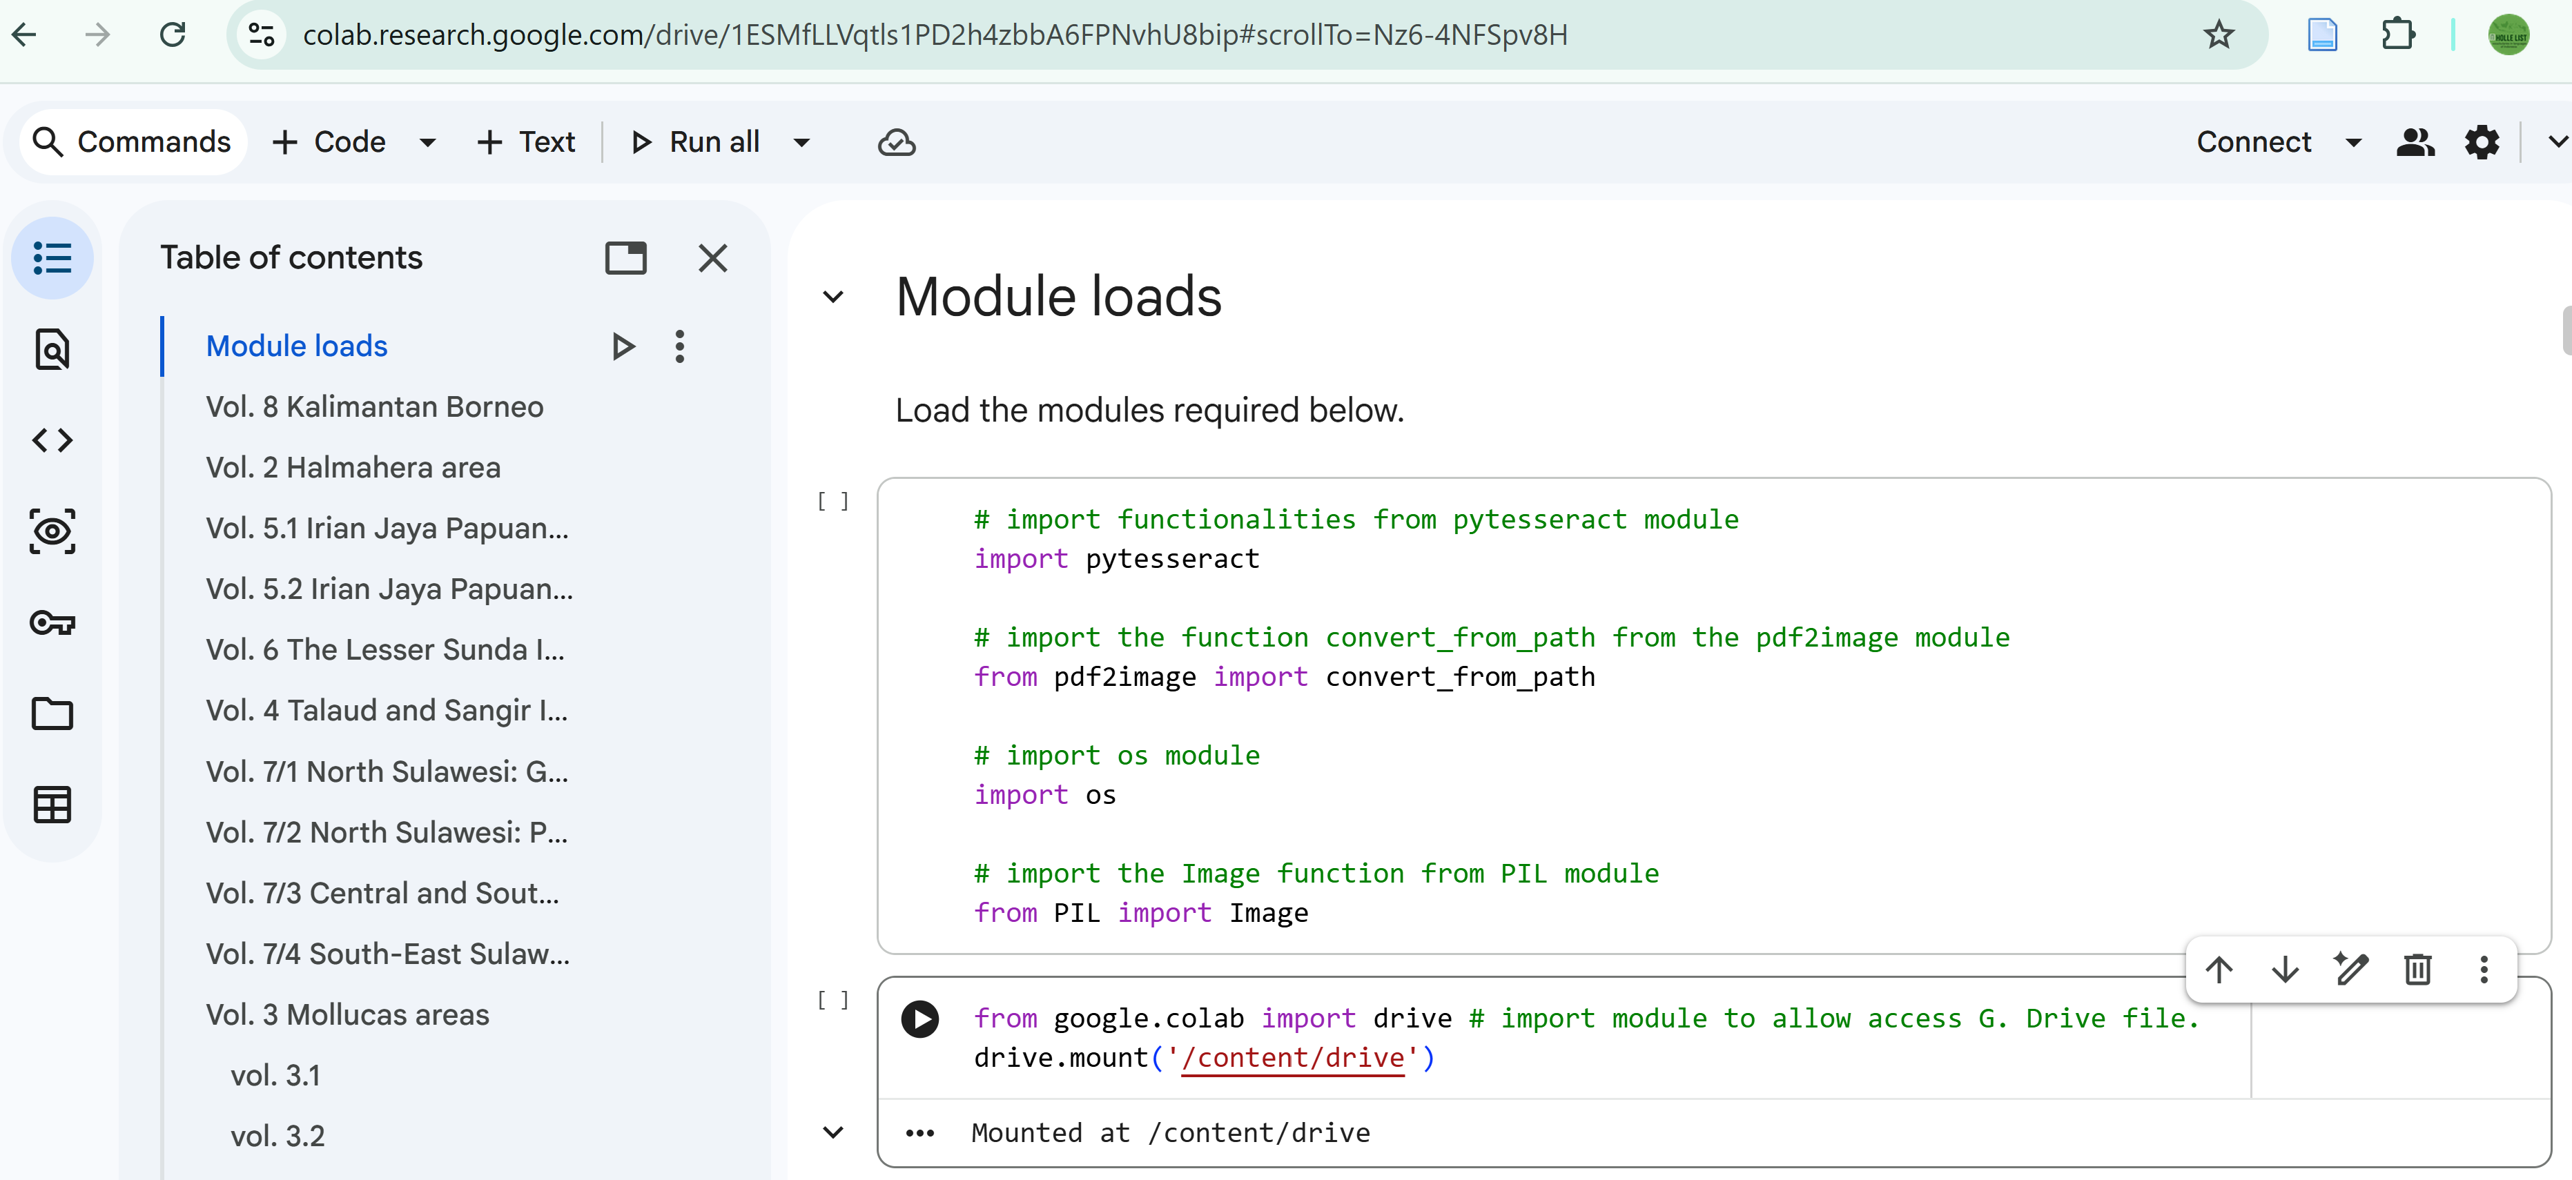Click the delete cell trash icon
The width and height of the screenshot is (2572, 1180).
(2417, 970)
